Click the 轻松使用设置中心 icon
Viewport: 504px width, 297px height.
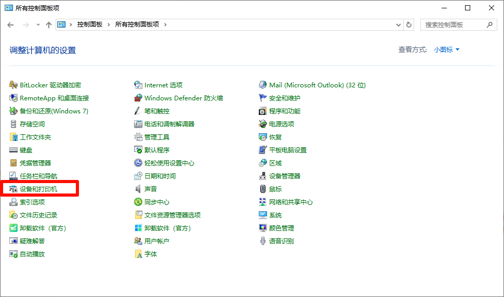pos(138,163)
